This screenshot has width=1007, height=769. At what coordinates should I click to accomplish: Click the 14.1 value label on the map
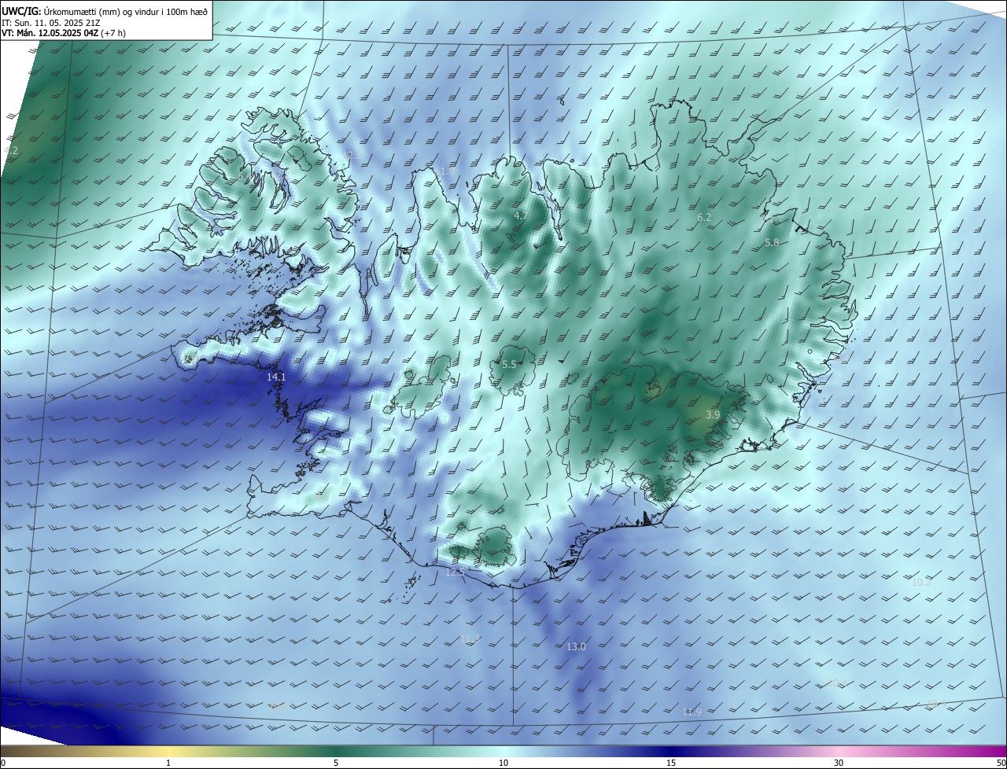point(276,377)
